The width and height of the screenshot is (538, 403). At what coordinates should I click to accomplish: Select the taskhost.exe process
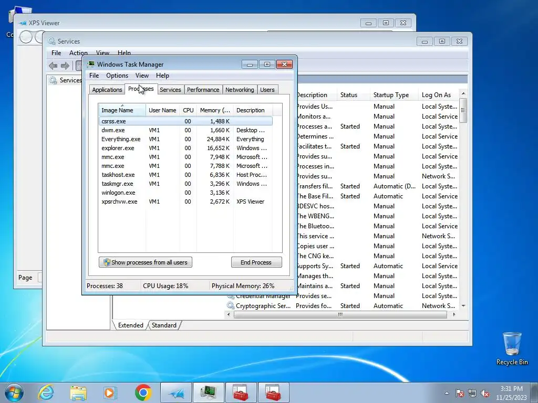point(185,175)
